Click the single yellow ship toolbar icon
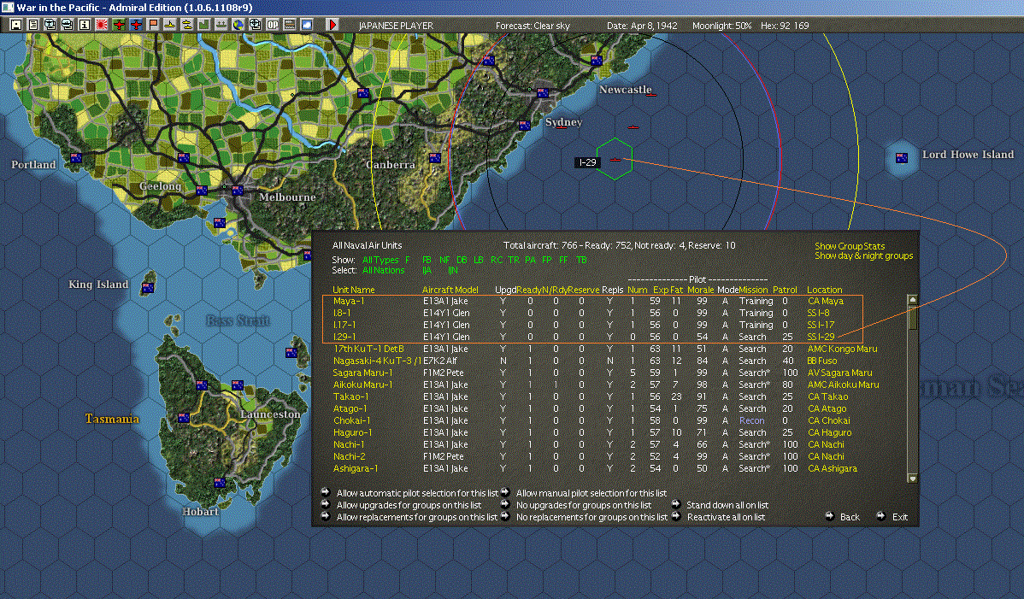The image size is (1024, 599). (x=170, y=25)
